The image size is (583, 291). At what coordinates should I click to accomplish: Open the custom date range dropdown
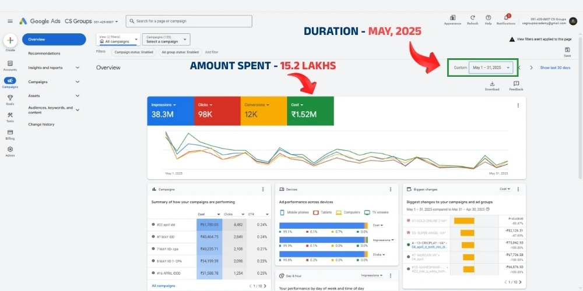(491, 68)
